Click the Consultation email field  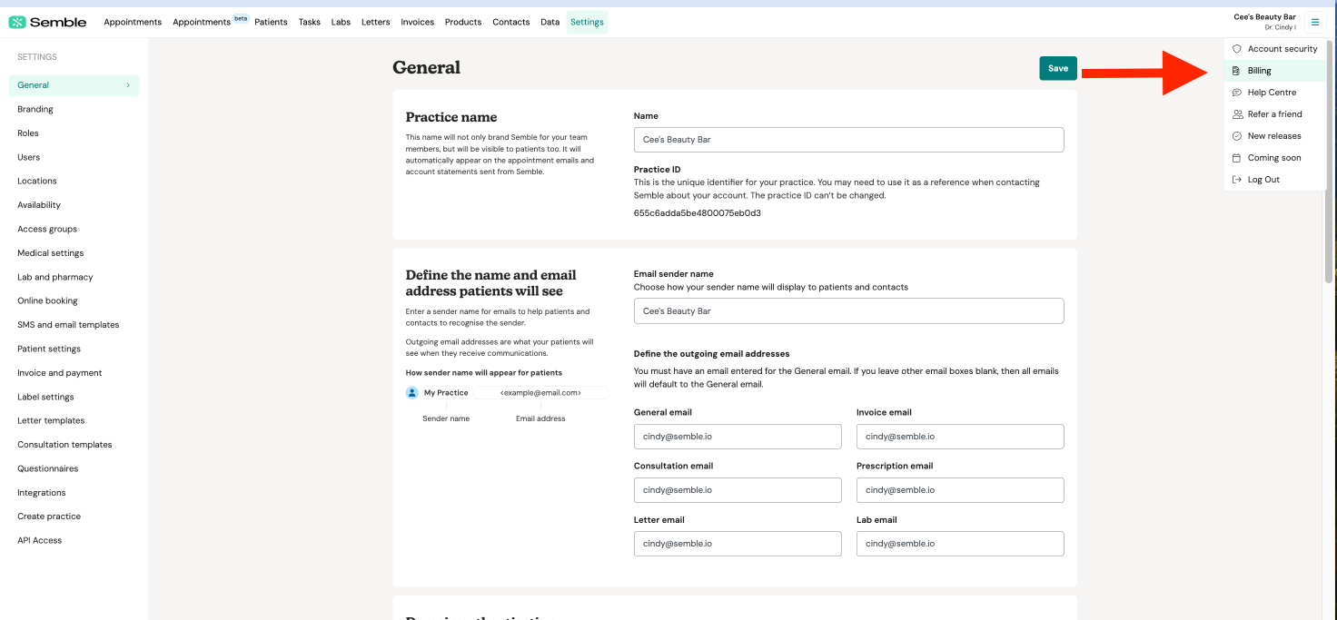coord(738,490)
